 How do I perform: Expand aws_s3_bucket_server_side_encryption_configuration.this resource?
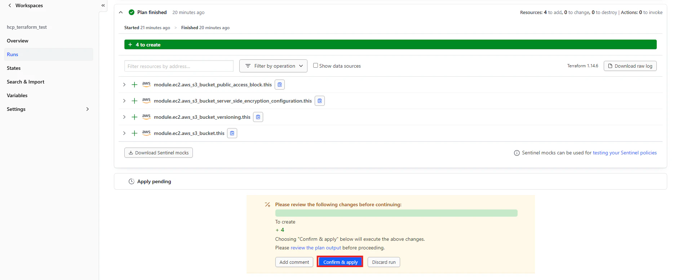click(x=124, y=101)
